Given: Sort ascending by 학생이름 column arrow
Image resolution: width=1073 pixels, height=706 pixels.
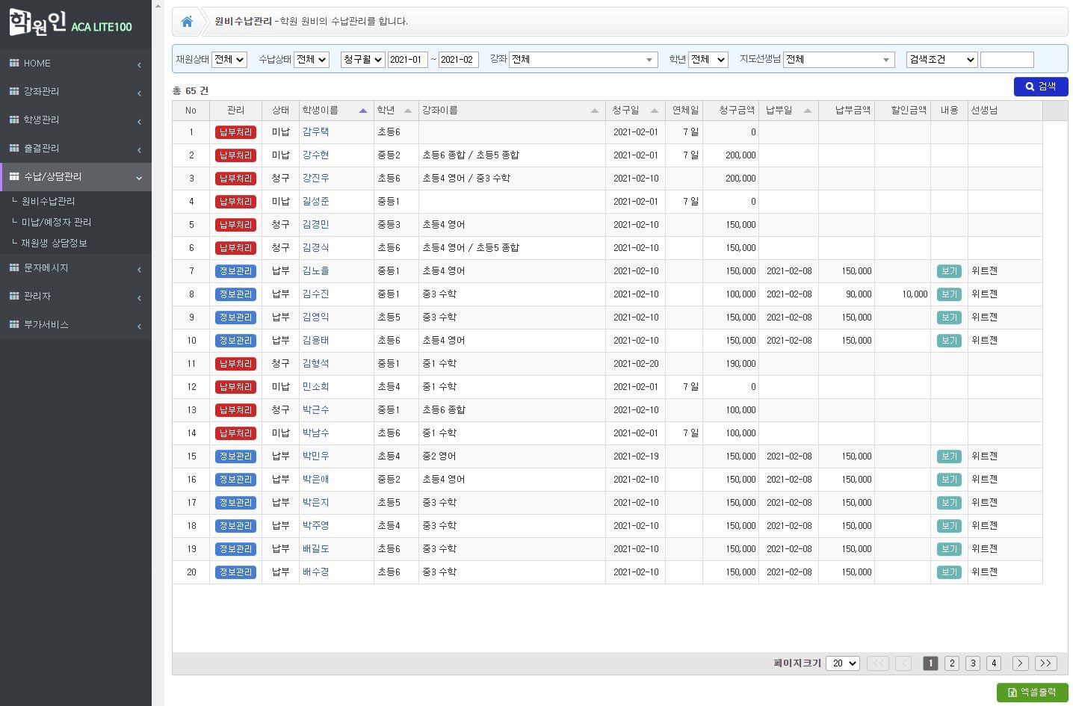Looking at the screenshot, I should click(363, 111).
